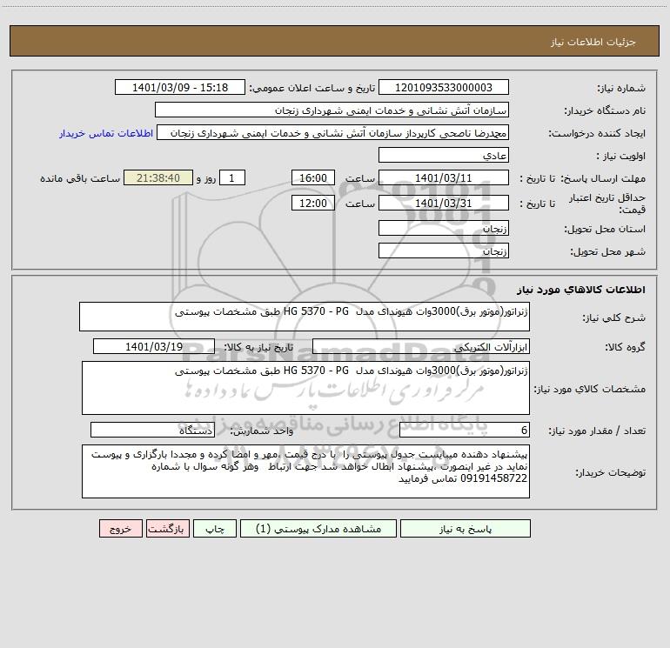Click the label ایجاد کننده درخواست
Viewport: 670px width, 648px height.
coord(597,134)
